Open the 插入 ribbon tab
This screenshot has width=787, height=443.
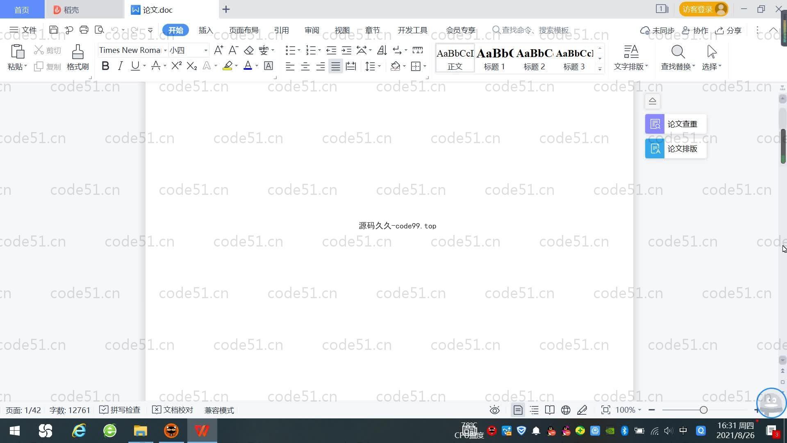click(x=206, y=30)
